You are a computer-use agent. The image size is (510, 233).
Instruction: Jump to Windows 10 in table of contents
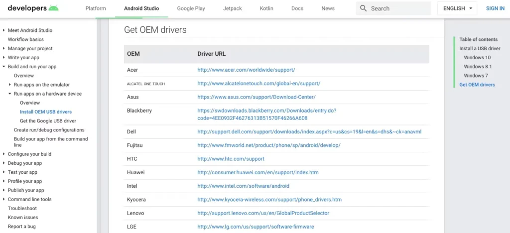tap(477, 58)
